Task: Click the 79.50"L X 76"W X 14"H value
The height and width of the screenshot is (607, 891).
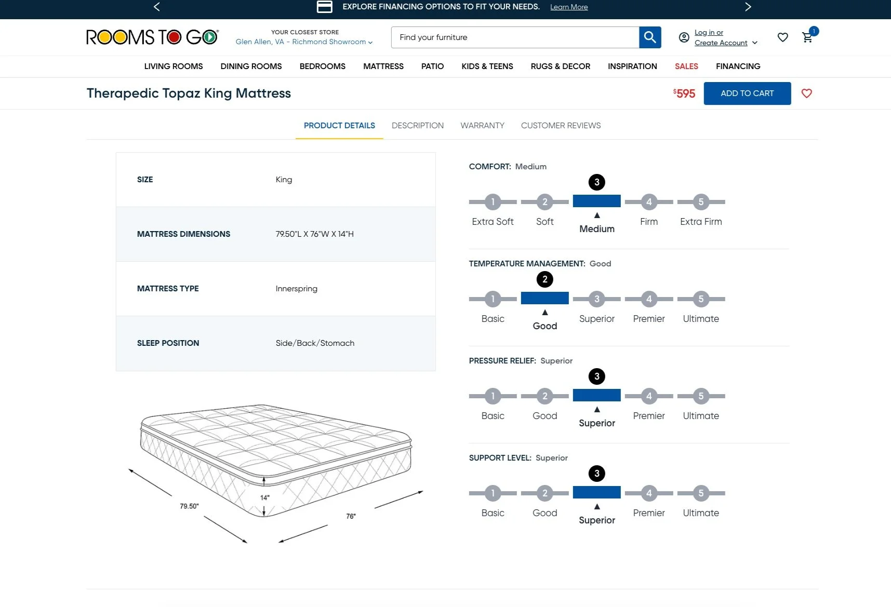Action: click(x=314, y=234)
